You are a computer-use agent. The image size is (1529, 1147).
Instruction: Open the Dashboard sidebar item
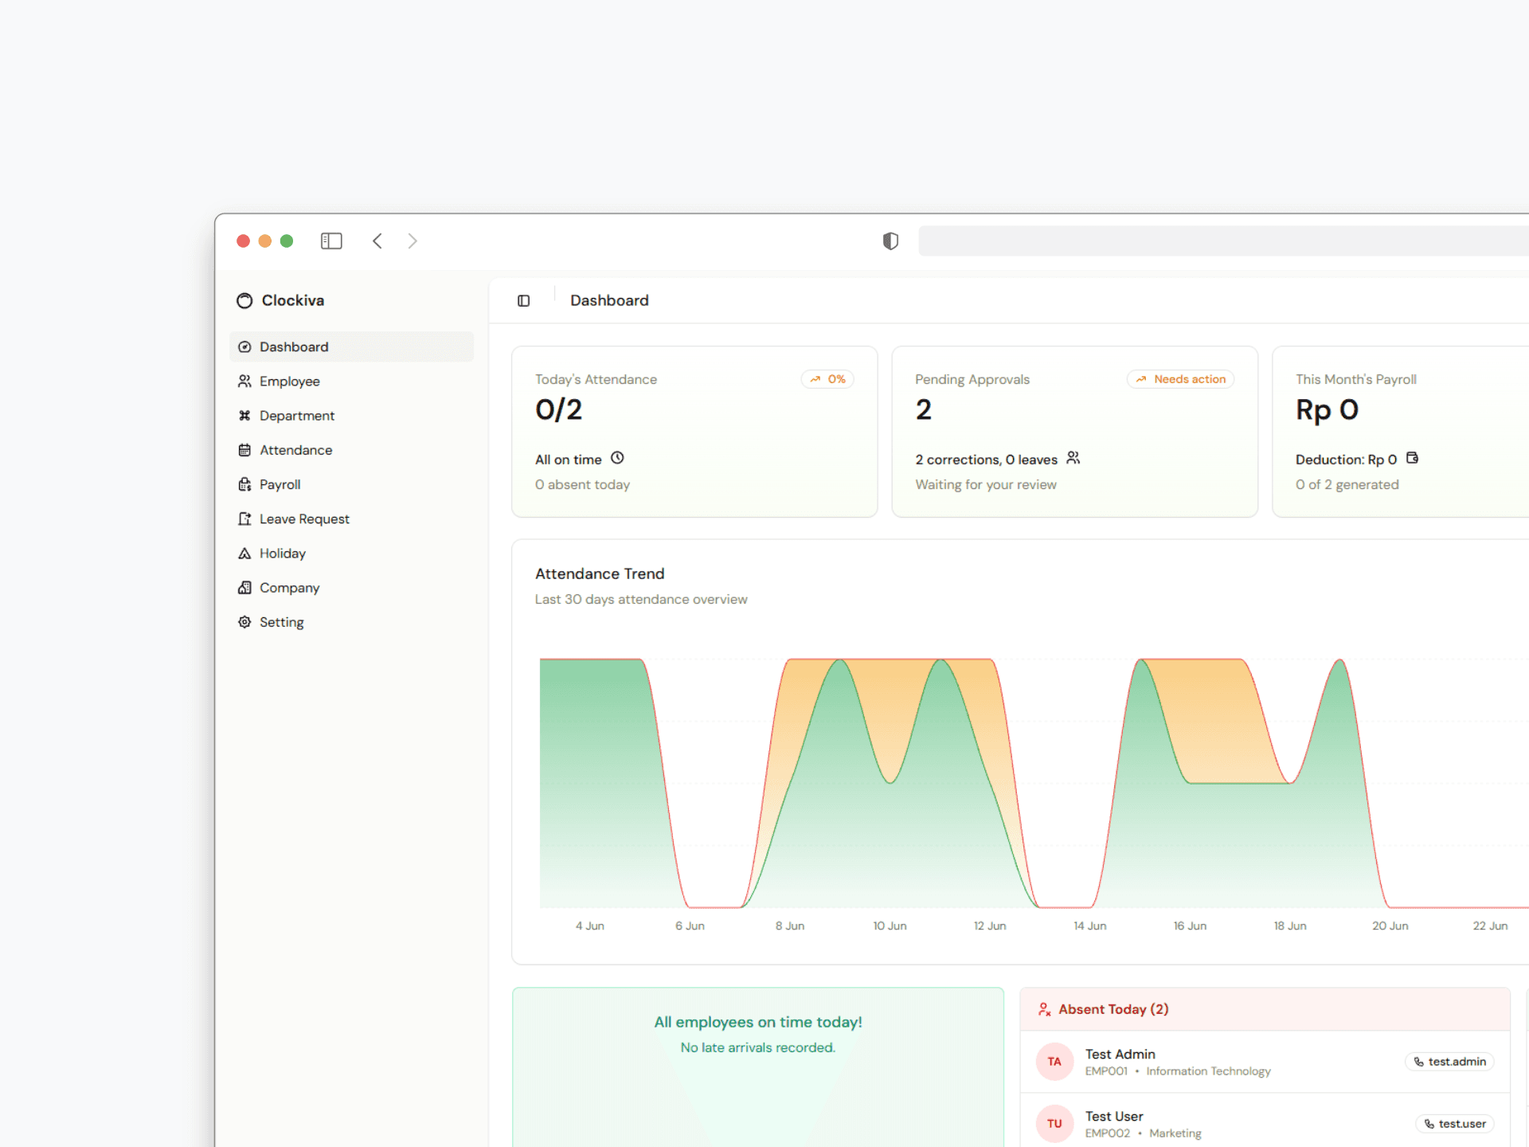pyautogui.click(x=351, y=346)
